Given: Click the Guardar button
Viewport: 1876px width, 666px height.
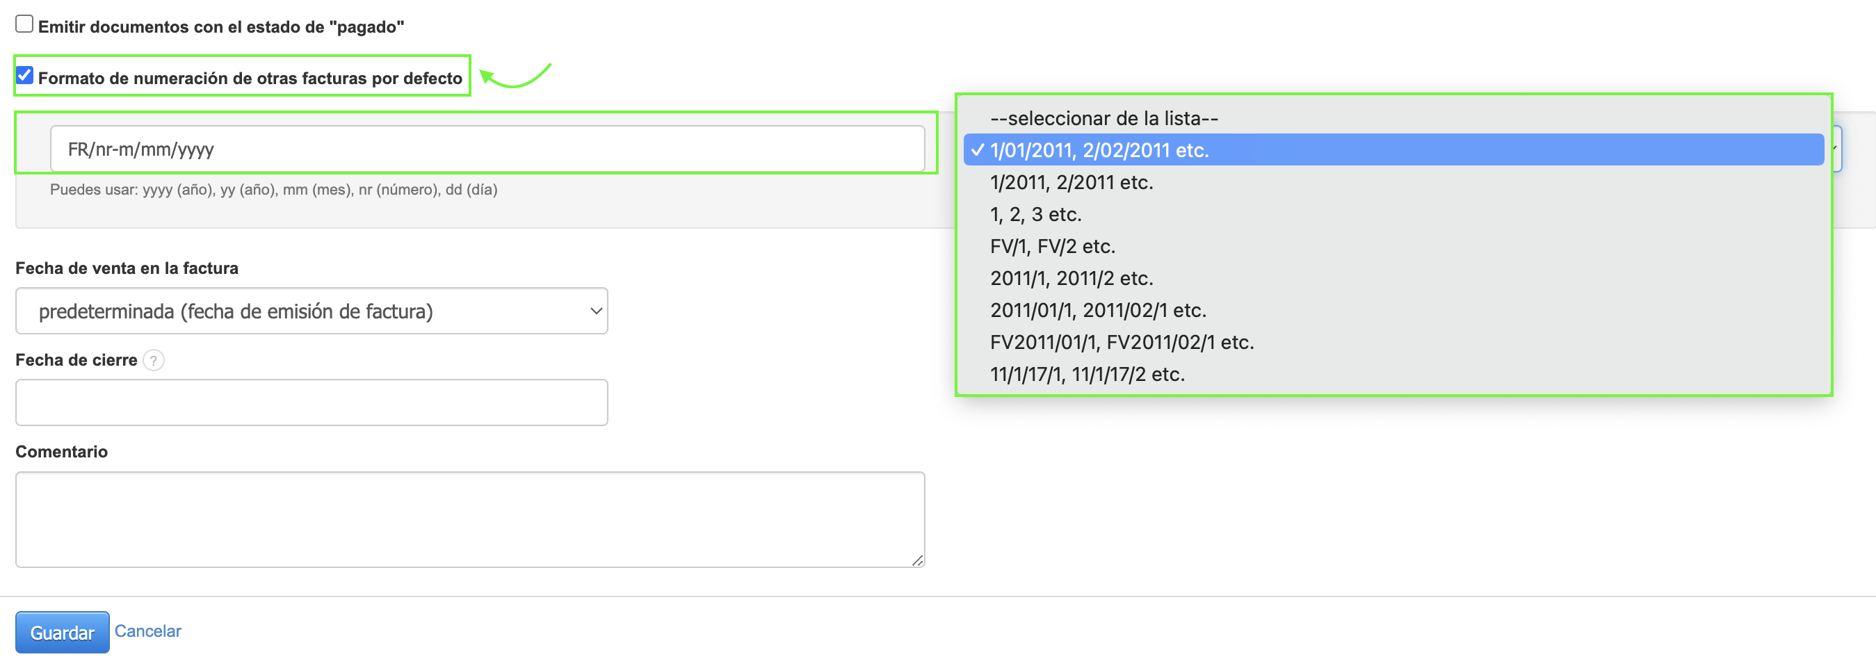Looking at the screenshot, I should tap(63, 632).
